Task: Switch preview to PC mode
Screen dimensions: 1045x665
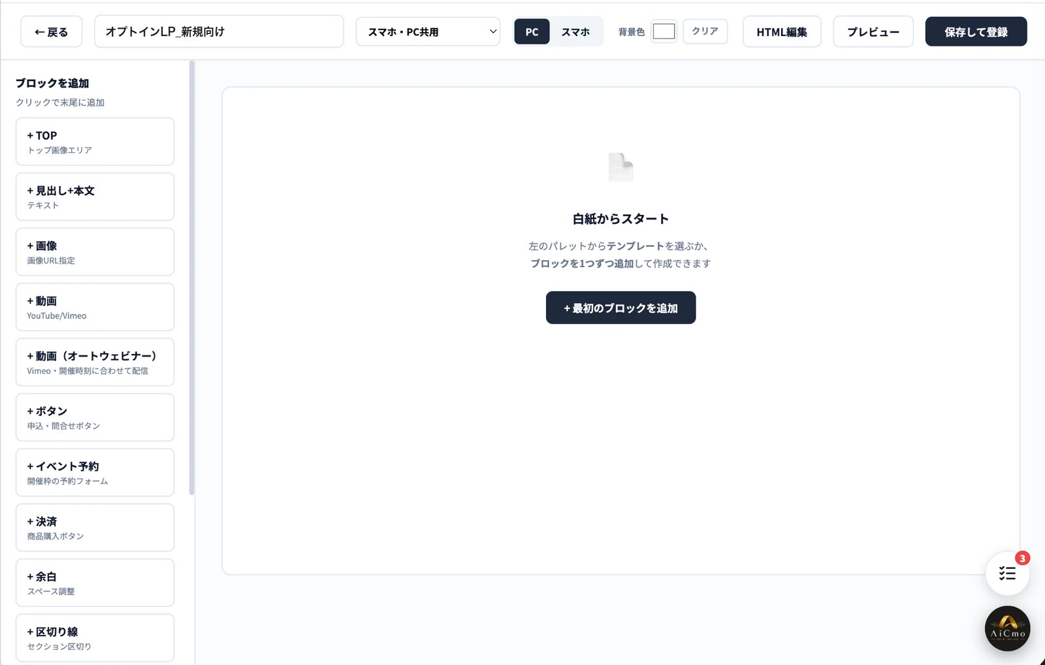Action: [532, 31]
